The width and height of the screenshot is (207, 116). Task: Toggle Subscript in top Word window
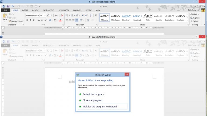42,20
